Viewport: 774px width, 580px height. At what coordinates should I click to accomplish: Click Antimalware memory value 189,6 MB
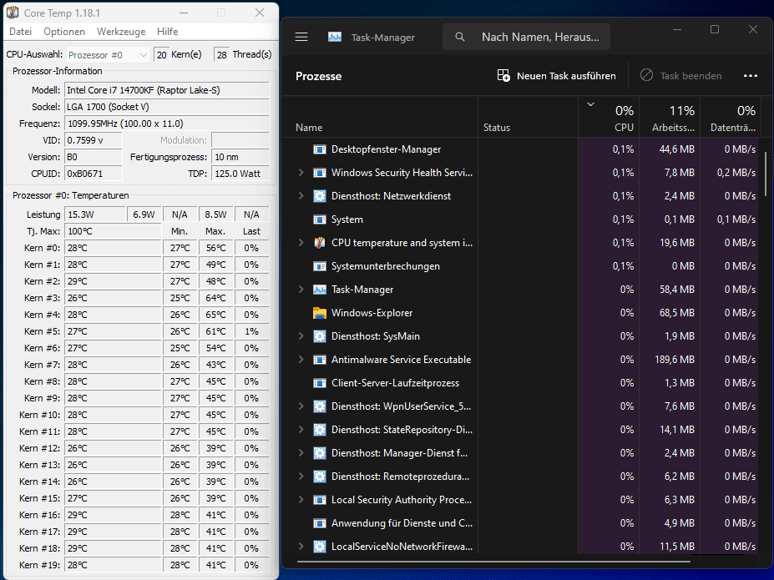(x=675, y=360)
